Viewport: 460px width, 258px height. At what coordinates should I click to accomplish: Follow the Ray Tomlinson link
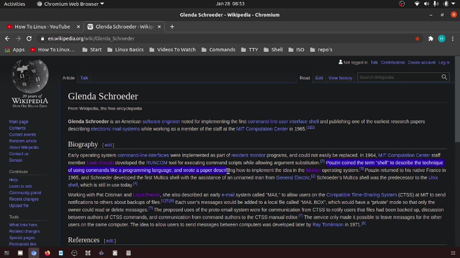(328, 225)
